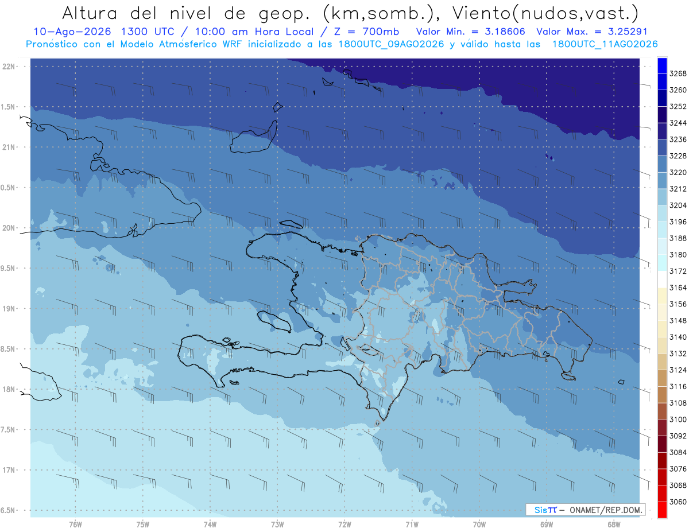Pick the legend swatch between 3204 and 3196
The image size is (689, 532).
click(662, 213)
